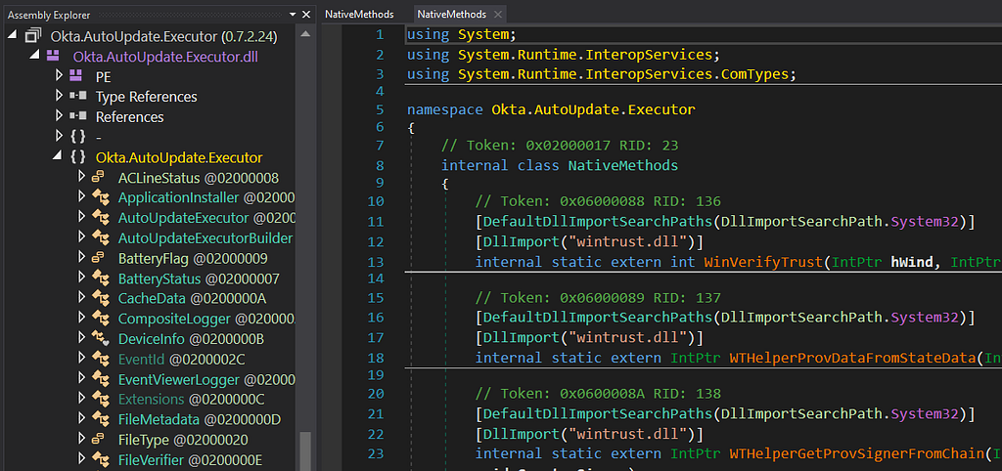
Task: Click the class icon beside BatteryStatus
Action: click(x=101, y=278)
